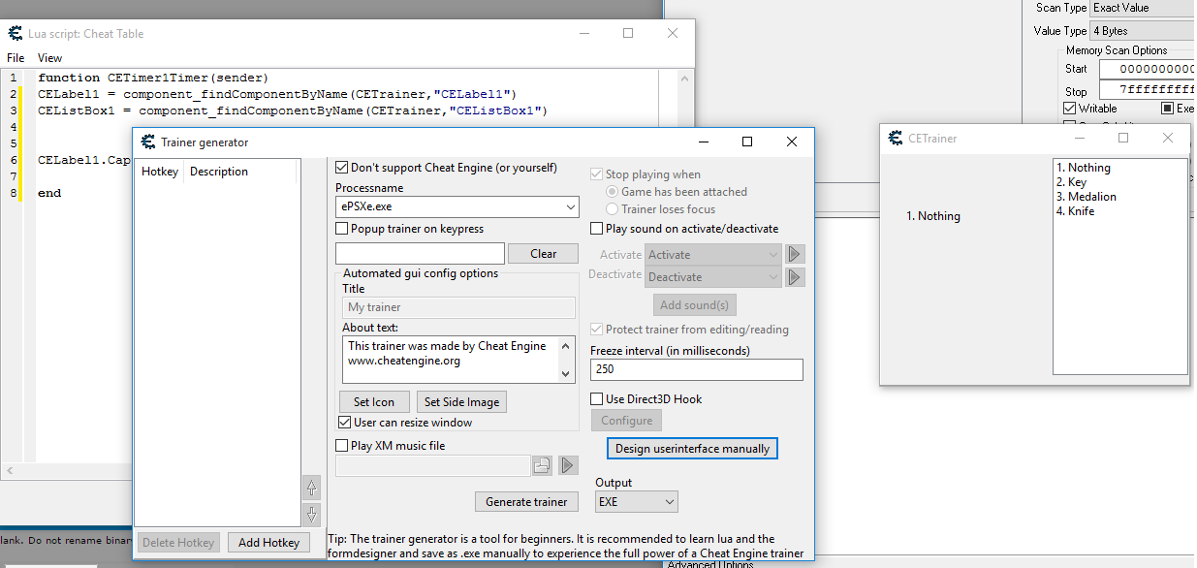1197x568 pixels.
Task: Select Medalion in the CETrainer list
Action: [x=1091, y=197]
